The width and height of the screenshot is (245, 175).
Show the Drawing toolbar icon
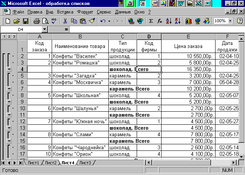coord(206,21)
